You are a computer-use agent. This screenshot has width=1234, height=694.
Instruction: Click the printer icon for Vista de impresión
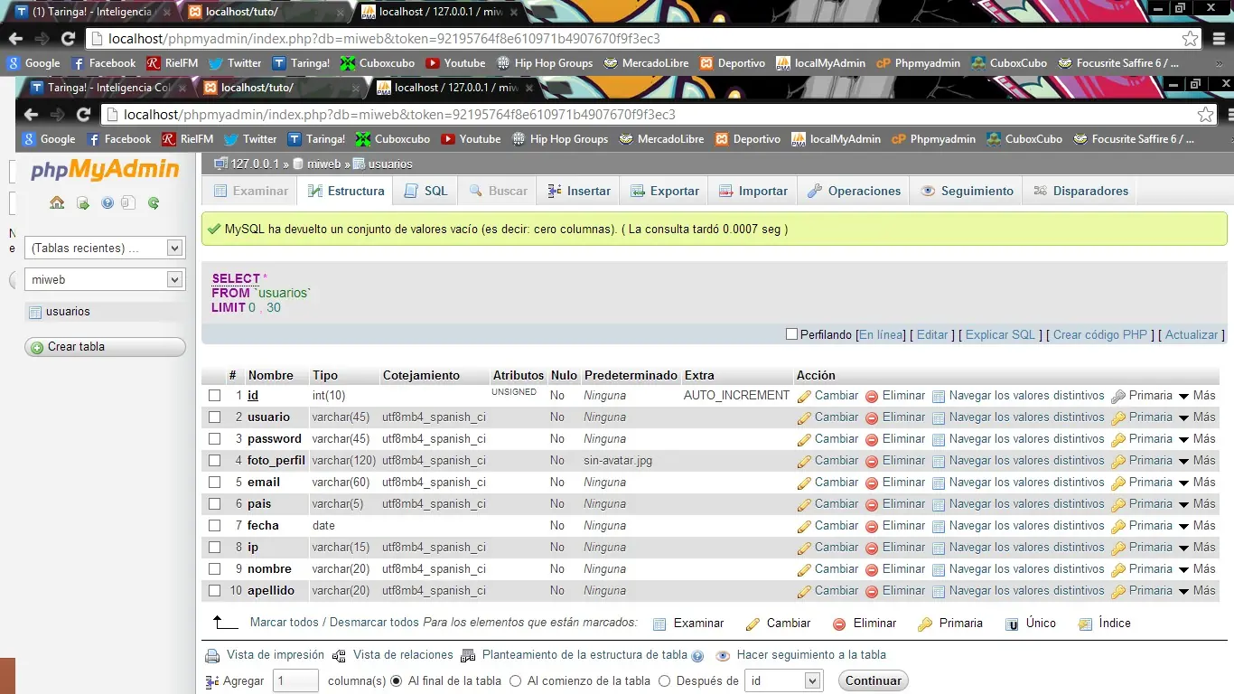[x=212, y=656]
